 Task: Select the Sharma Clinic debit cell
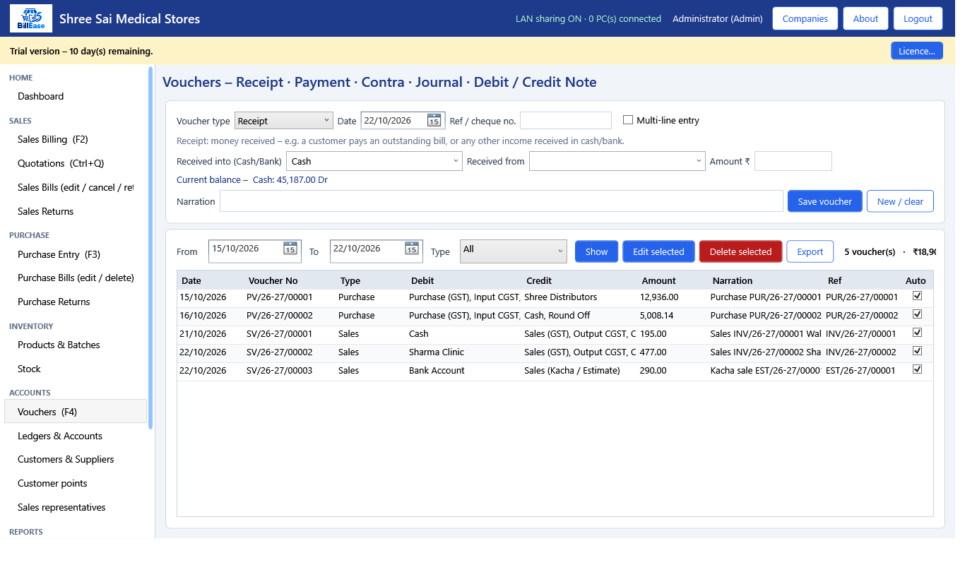[463, 352]
